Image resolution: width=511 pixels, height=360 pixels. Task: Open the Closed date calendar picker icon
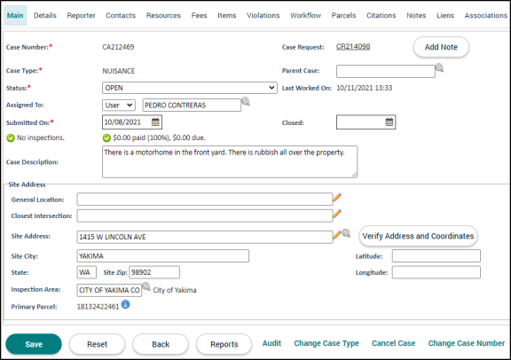coord(389,122)
